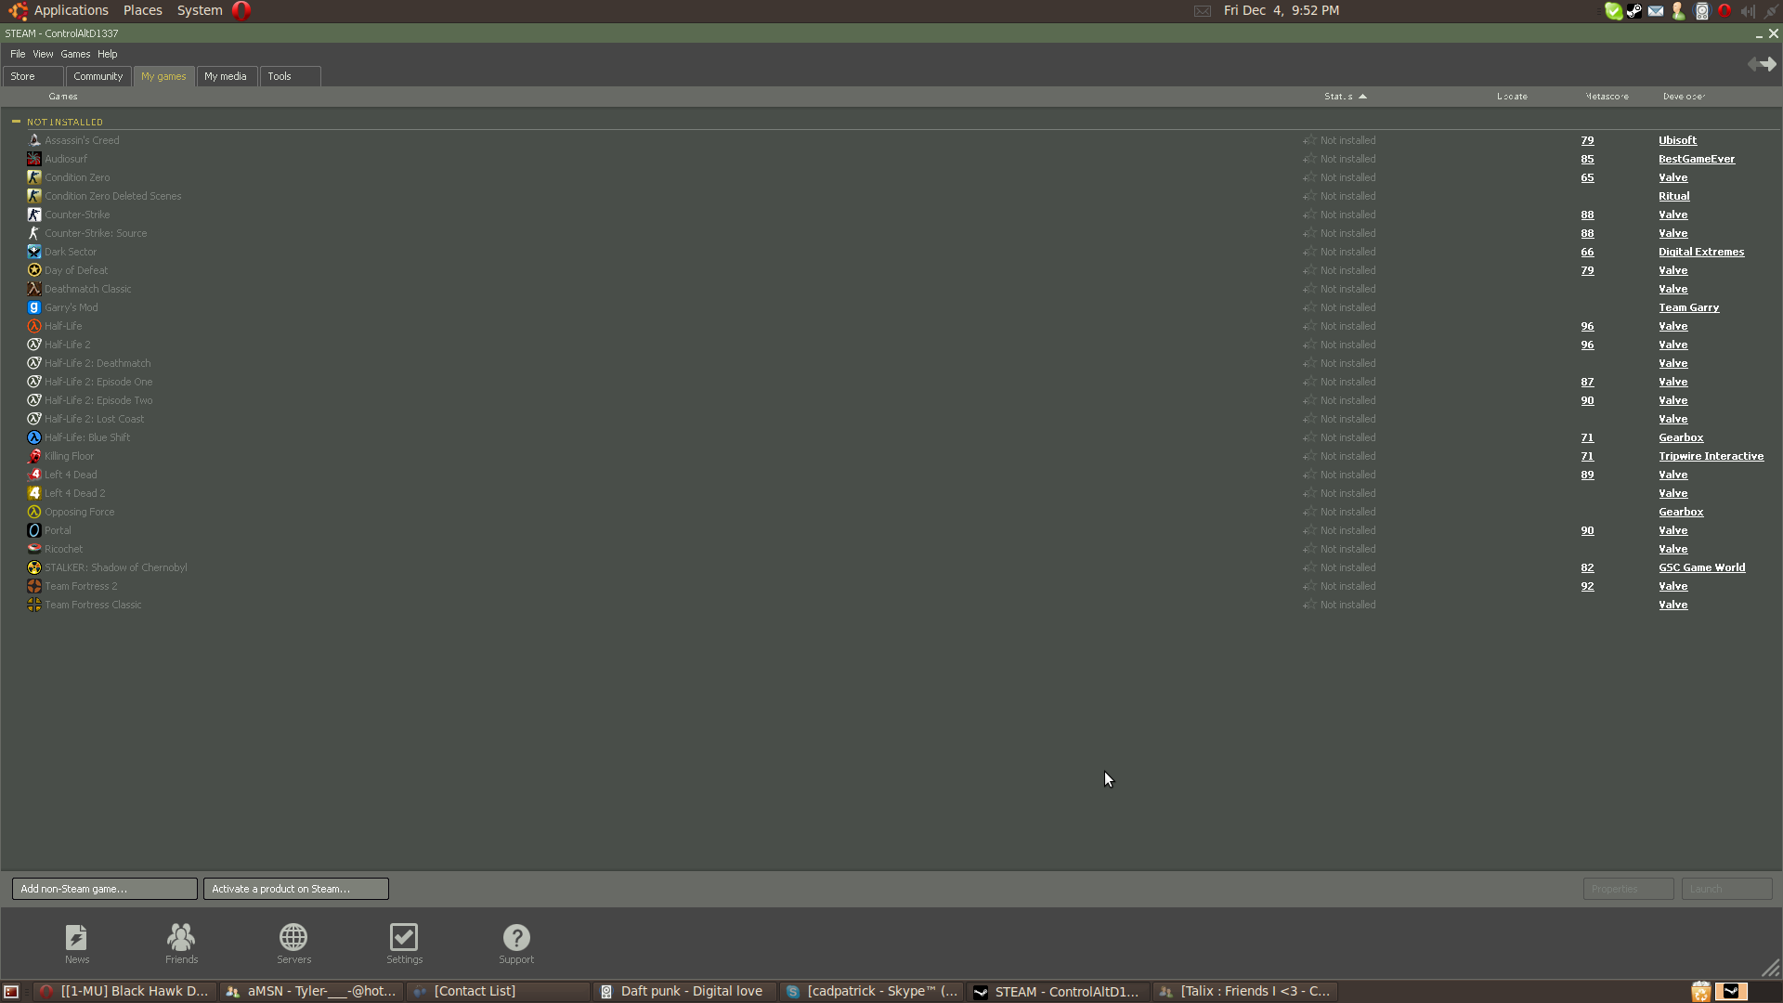Click the Left 4 Dead 2 game icon
This screenshot has width=1783, height=1003.
pyautogui.click(x=34, y=493)
